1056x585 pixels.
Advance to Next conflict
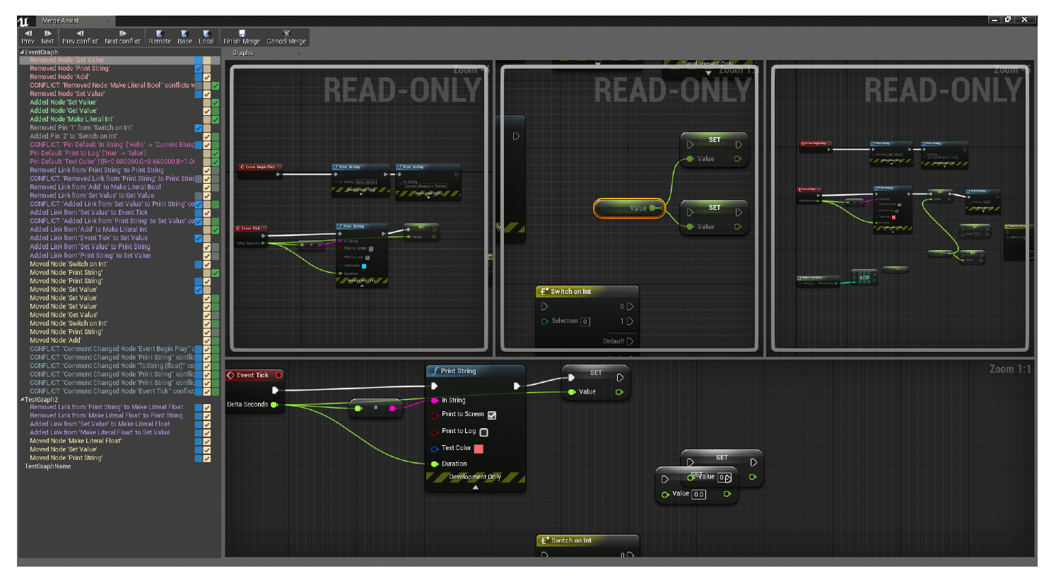tap(122, 37)
